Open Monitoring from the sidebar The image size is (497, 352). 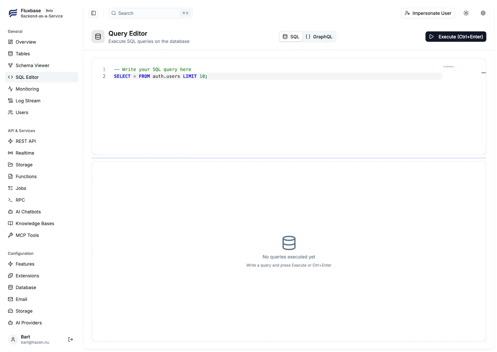(x=27, y=89)
